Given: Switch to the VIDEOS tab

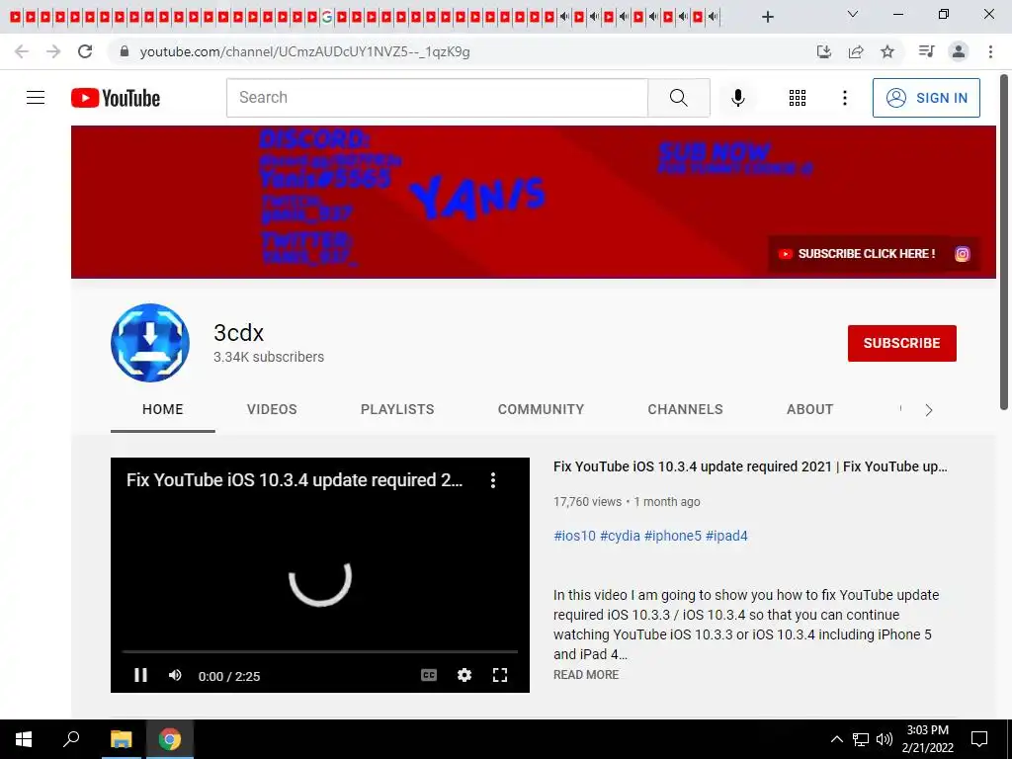Looking at the screenshot, I should [272, 409].
